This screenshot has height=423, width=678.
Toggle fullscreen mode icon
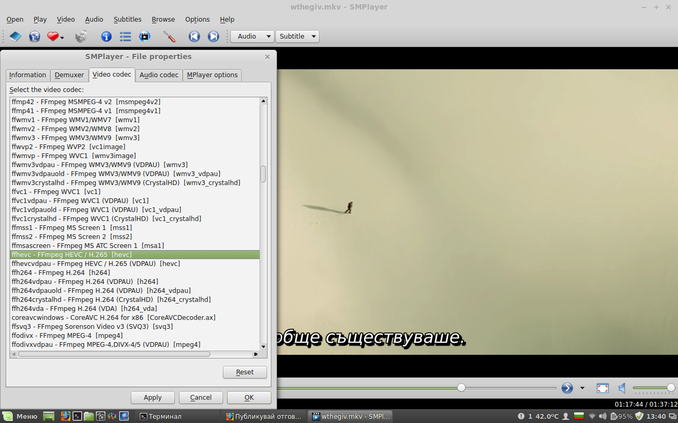(x=603, y=388)
